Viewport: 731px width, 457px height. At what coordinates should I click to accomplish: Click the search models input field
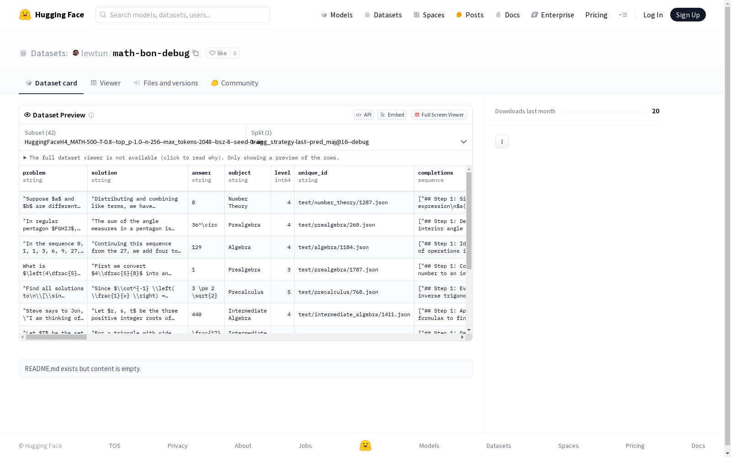(183, 15)
